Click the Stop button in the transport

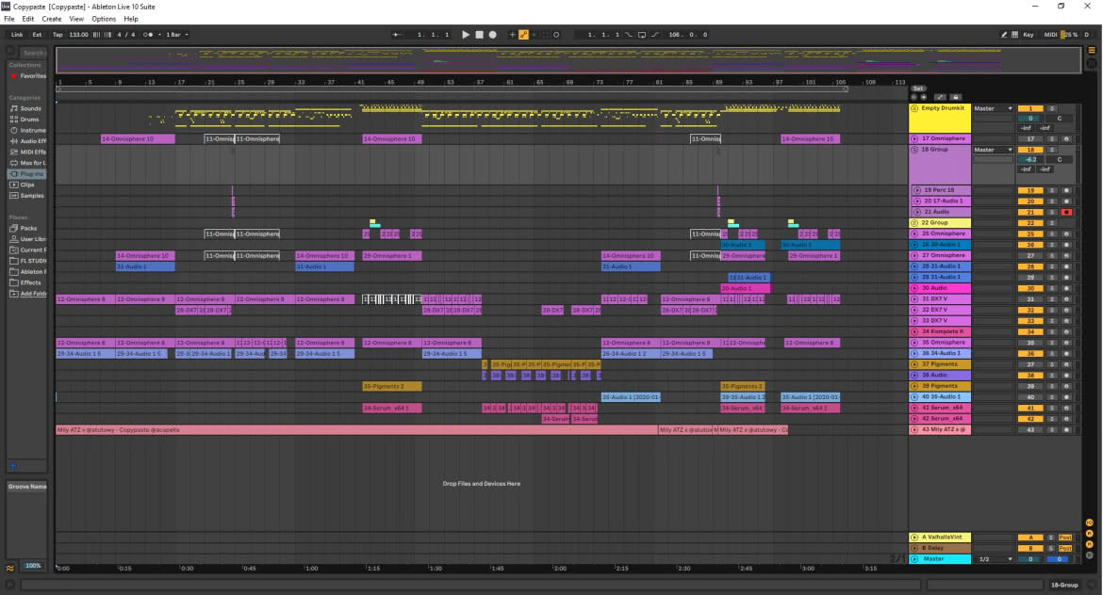tap(479, 35)
